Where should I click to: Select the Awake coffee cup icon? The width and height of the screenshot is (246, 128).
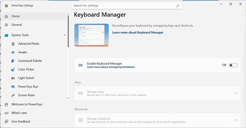(x=13, y=52)
